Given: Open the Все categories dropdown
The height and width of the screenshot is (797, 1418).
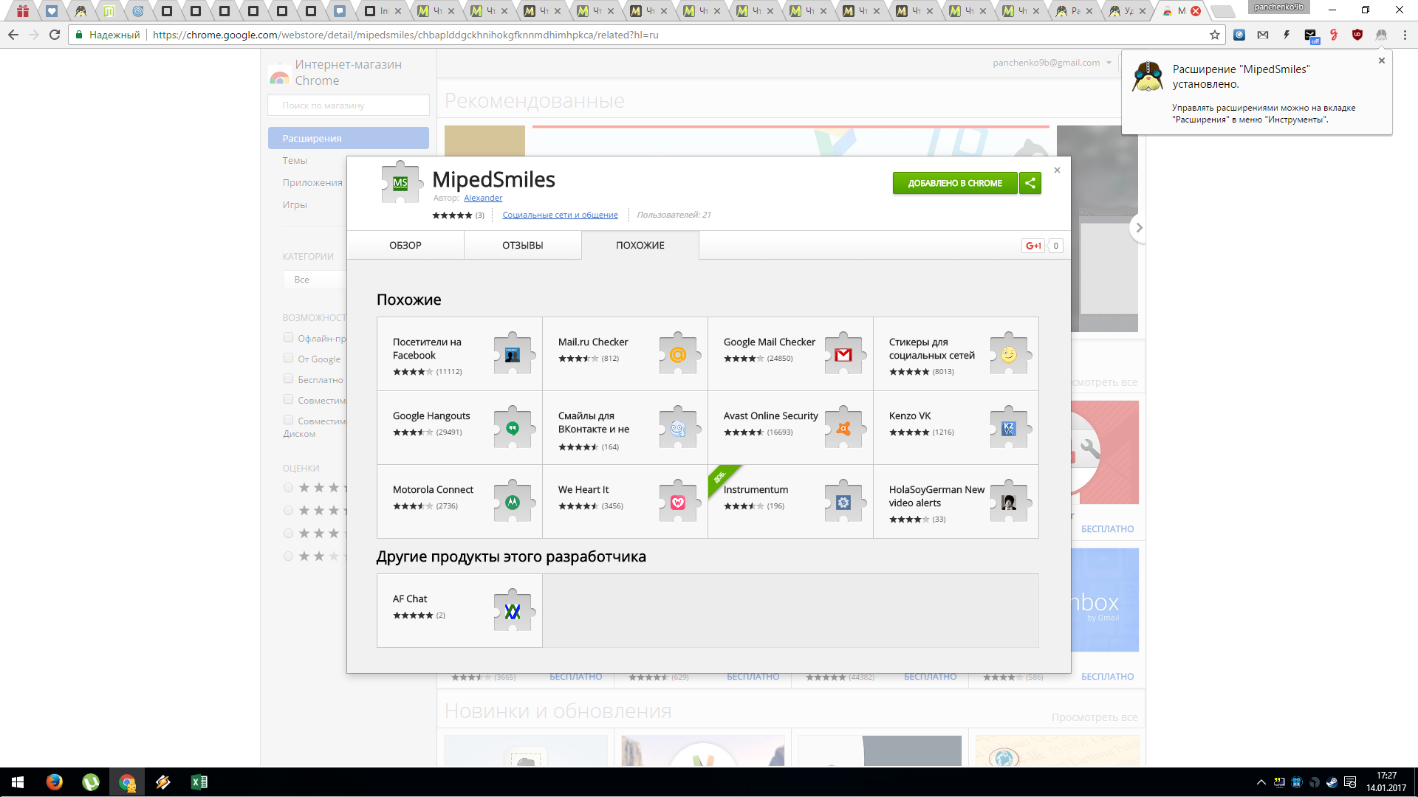Looking at the screenshot, I should [315, 280].
